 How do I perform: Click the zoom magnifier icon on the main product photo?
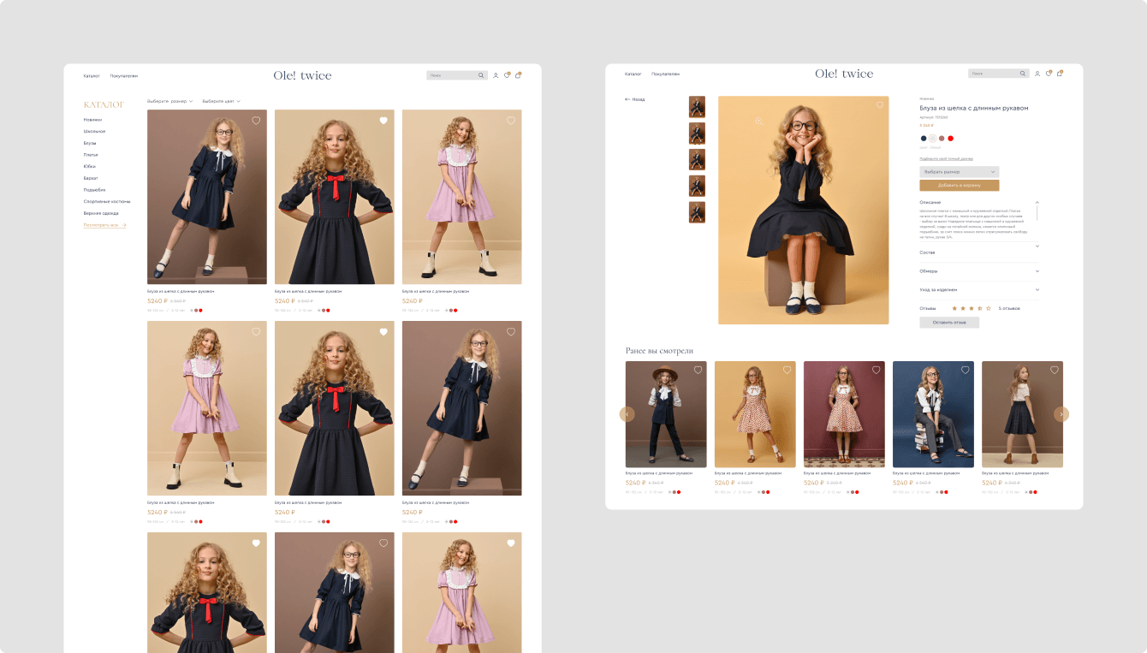tap(759, 122)
